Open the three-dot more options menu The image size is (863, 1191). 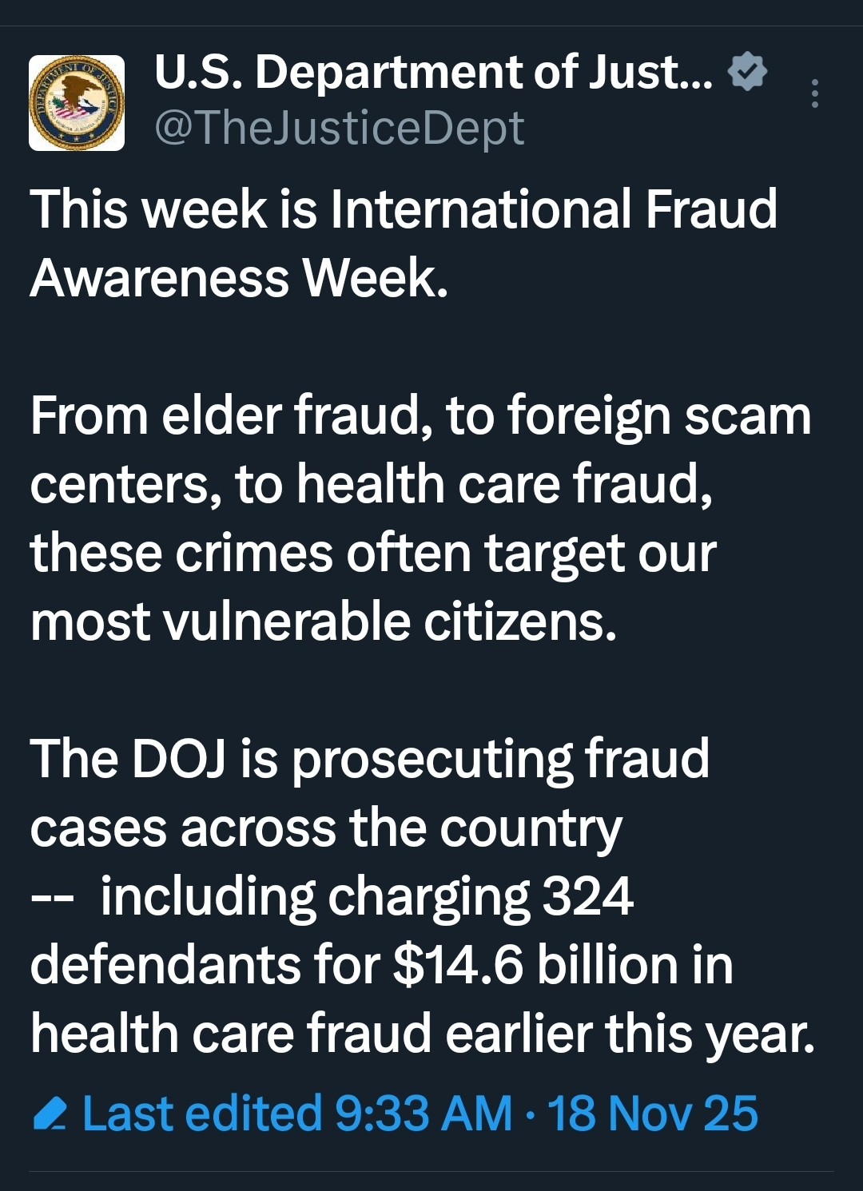click(814, 93)
